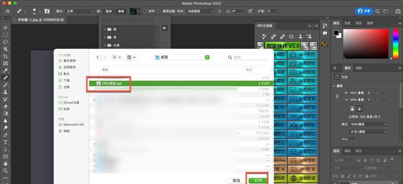The image size is (403, 184).
Task: Select the Blur tool
Action: click(x=6, y=121)
